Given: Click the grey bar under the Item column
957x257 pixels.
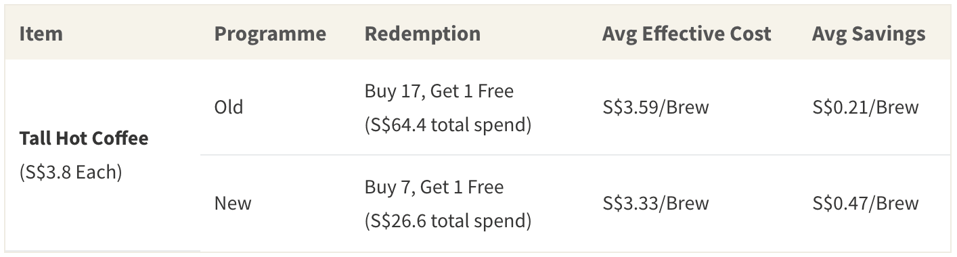Looking at the screenshot, I should 103,251.
